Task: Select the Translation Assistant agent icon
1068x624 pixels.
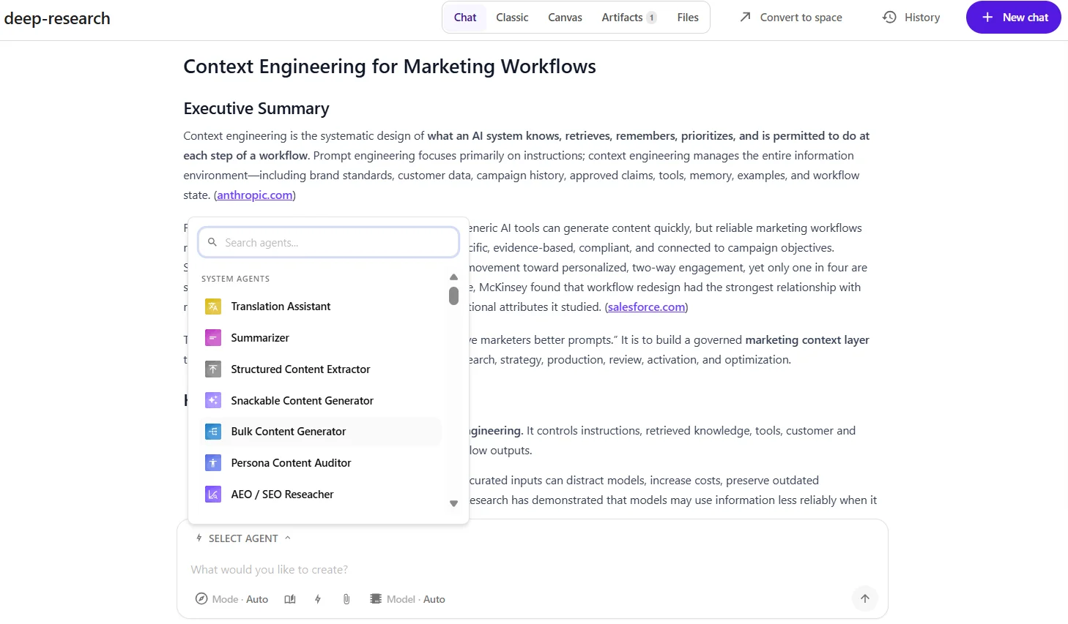Action: point(213,307)
